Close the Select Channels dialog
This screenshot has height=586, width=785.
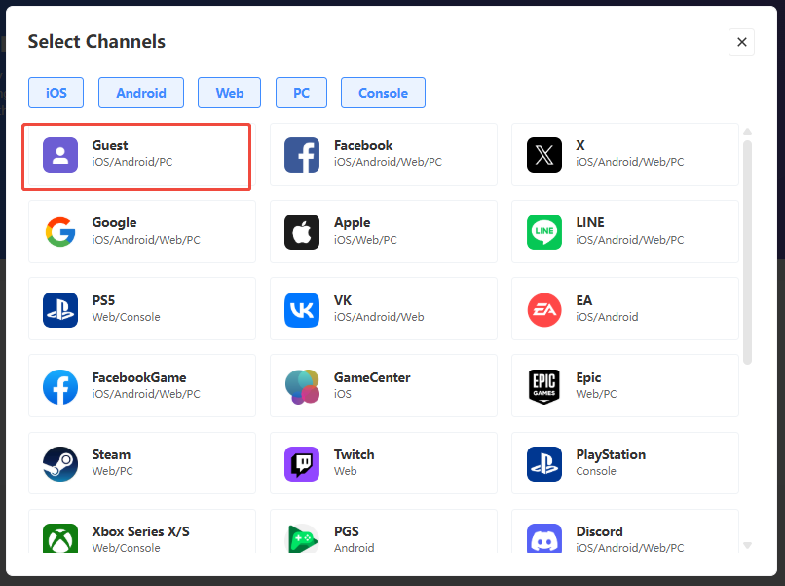[x=741, y=42]
